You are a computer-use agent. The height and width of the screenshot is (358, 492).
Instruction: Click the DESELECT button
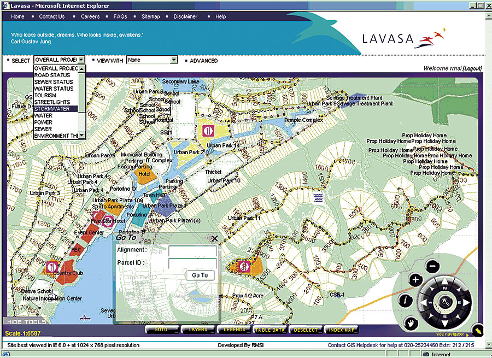[306, 330]
